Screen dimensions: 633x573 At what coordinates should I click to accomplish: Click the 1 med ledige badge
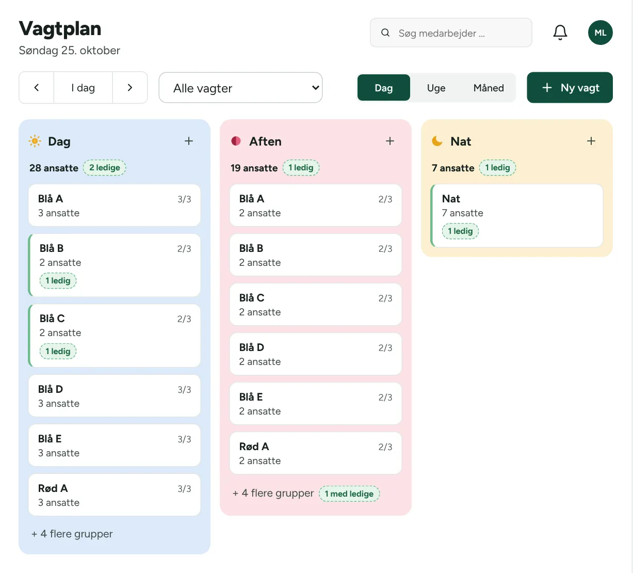tap(349, 494)
